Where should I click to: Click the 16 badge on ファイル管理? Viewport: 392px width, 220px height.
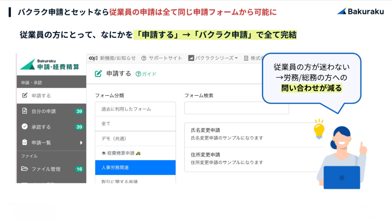coord(79,169)
